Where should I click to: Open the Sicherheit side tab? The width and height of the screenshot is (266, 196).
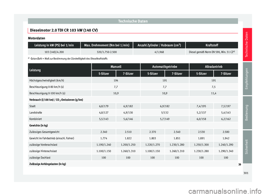tap(247, 147)
